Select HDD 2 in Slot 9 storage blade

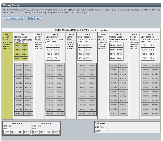coord(144,54)
